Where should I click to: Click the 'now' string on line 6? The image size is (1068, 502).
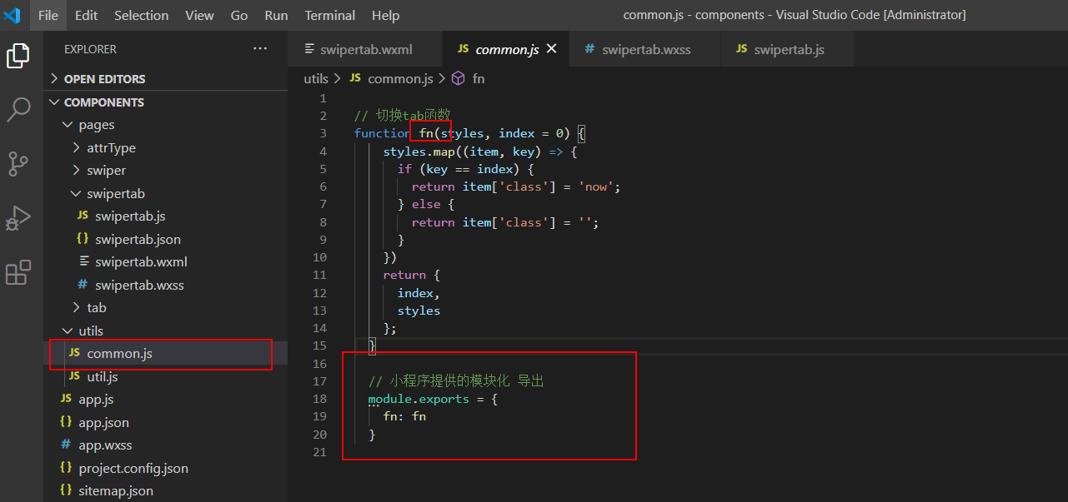[x=596, y=186]
